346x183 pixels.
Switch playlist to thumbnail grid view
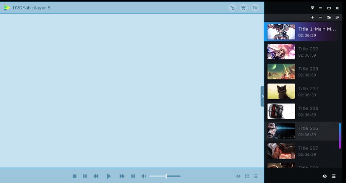coord(329,17)
